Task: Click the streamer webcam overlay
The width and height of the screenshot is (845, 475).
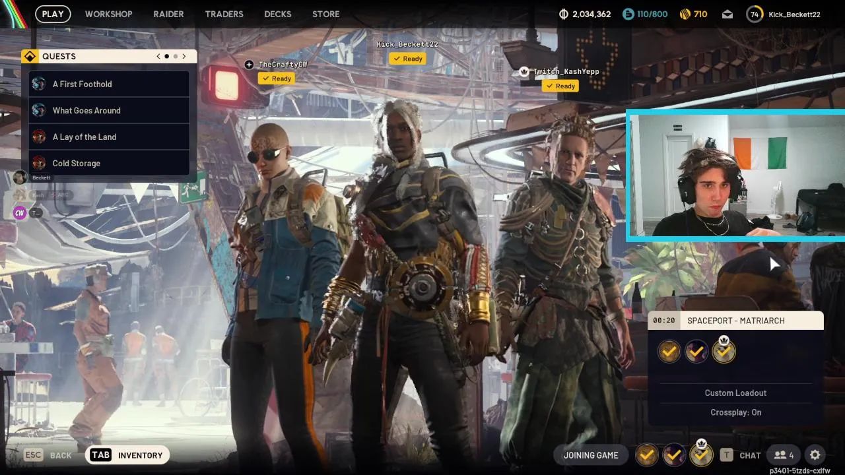Action: pos(736,175)
